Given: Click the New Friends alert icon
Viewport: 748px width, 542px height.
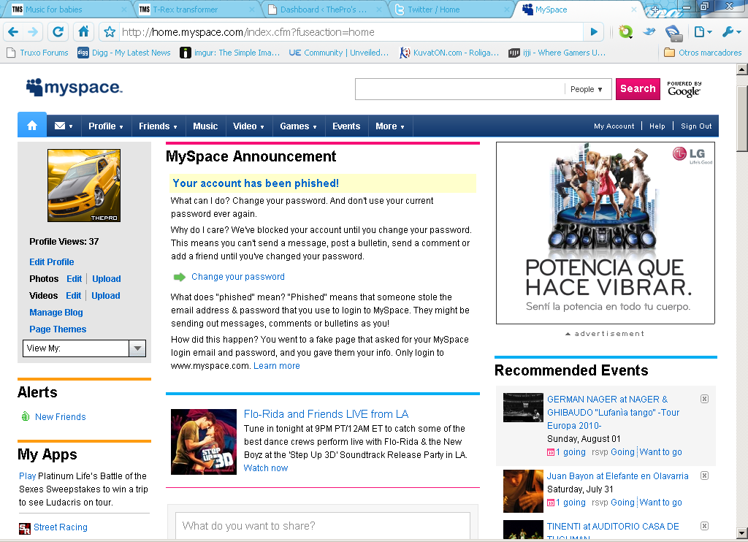Looking at the screenshot, I should point(26,416).
